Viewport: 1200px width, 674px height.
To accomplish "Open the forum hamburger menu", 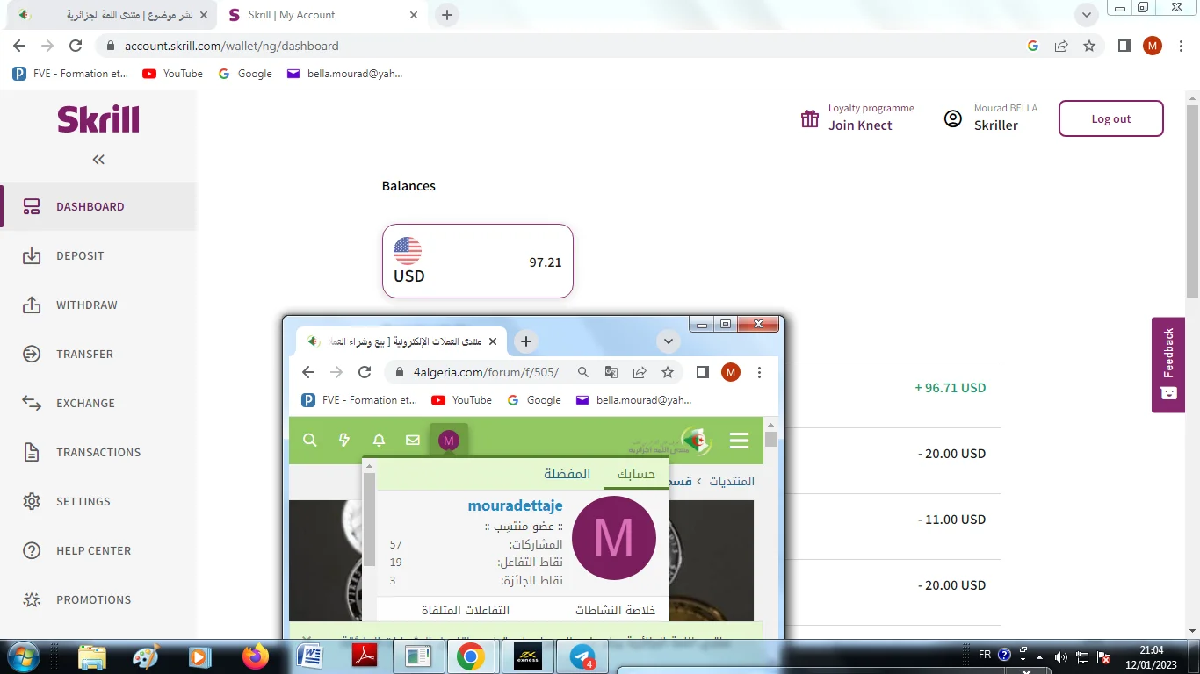I will coord(739,441).
